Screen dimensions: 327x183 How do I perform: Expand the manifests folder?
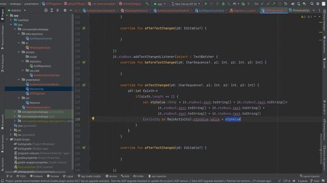pyautogui.click(x=11, y=20)
